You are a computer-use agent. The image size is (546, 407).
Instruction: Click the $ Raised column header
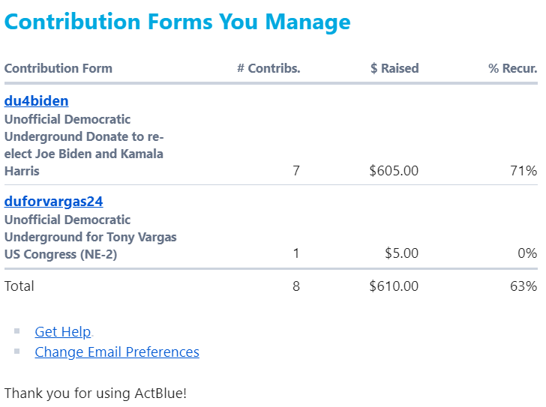tap(394, 68)
